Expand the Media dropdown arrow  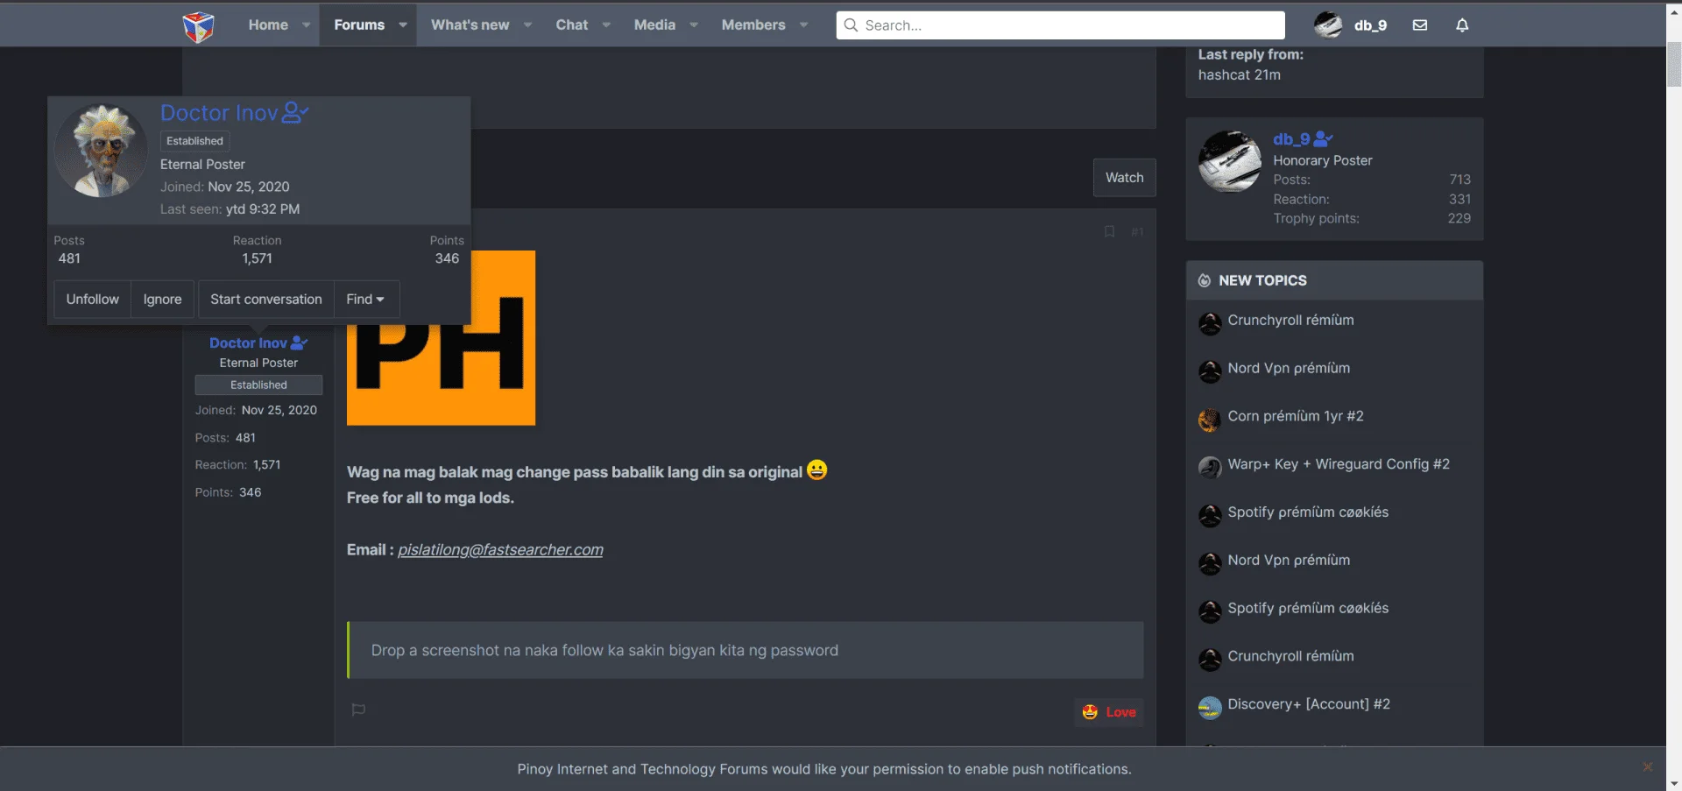(694, 25)
